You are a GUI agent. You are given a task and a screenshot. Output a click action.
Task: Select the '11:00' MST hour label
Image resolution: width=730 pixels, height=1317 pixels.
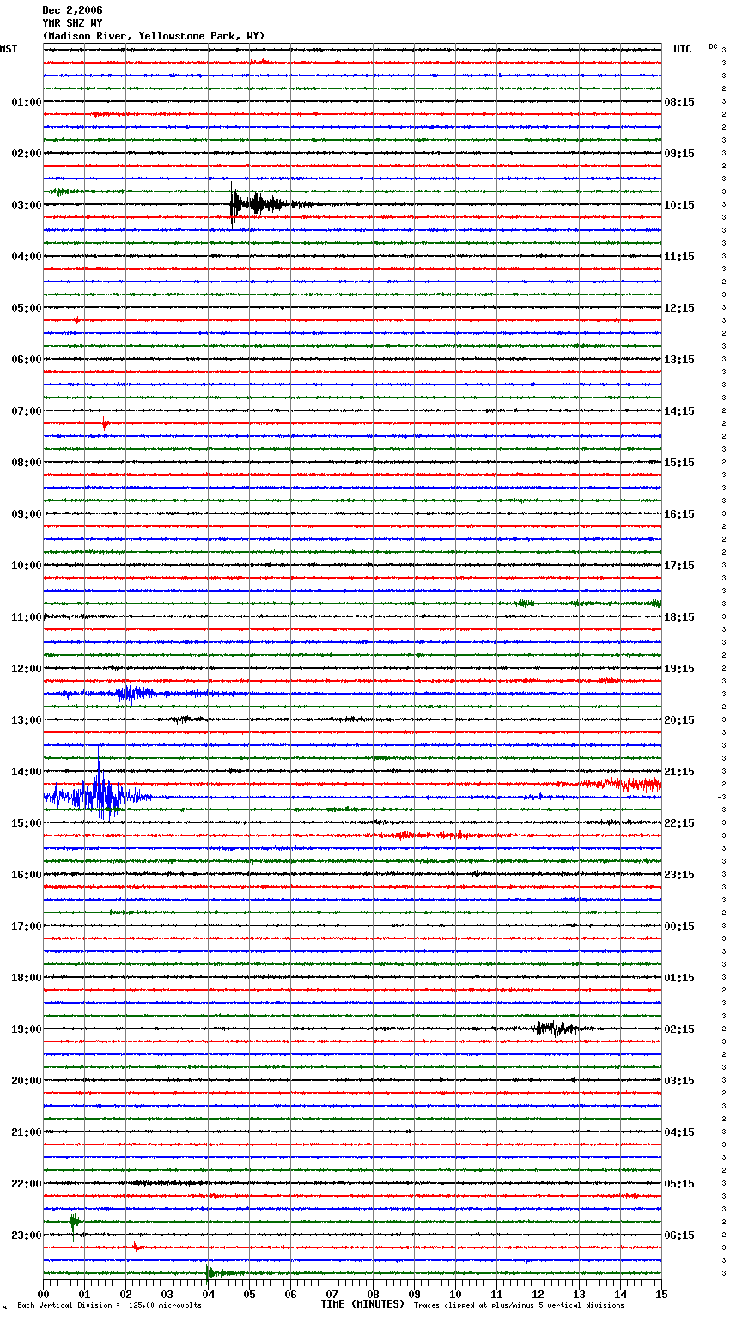(27, 617)
